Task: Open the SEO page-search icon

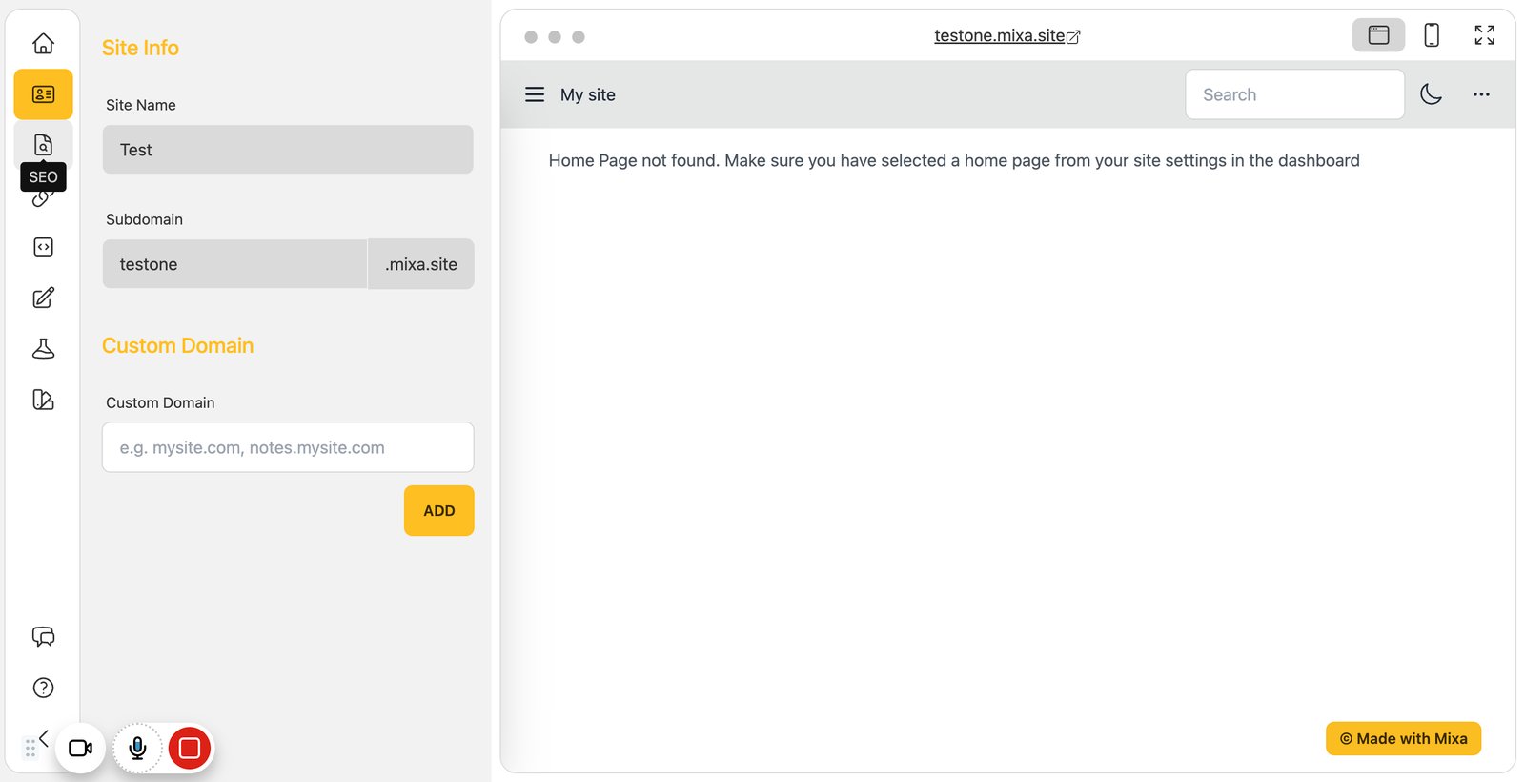Action: coord(43,145)
